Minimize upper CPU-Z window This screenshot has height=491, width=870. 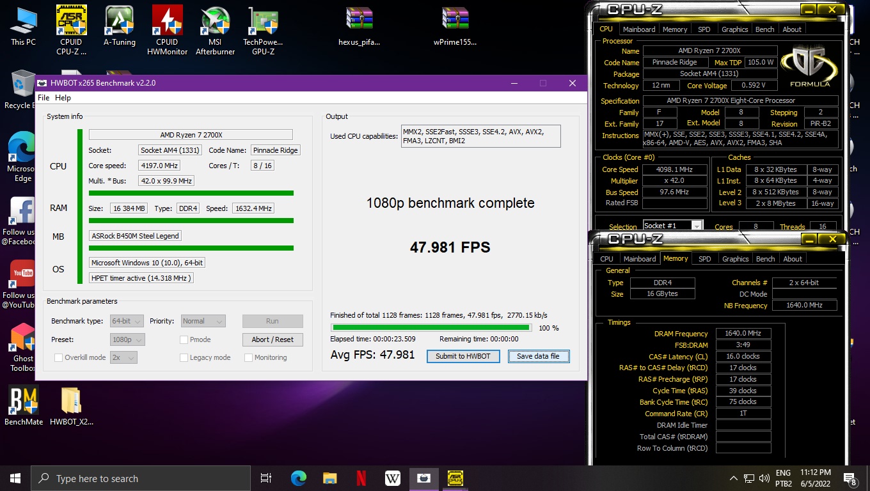(x=808, y=10)
